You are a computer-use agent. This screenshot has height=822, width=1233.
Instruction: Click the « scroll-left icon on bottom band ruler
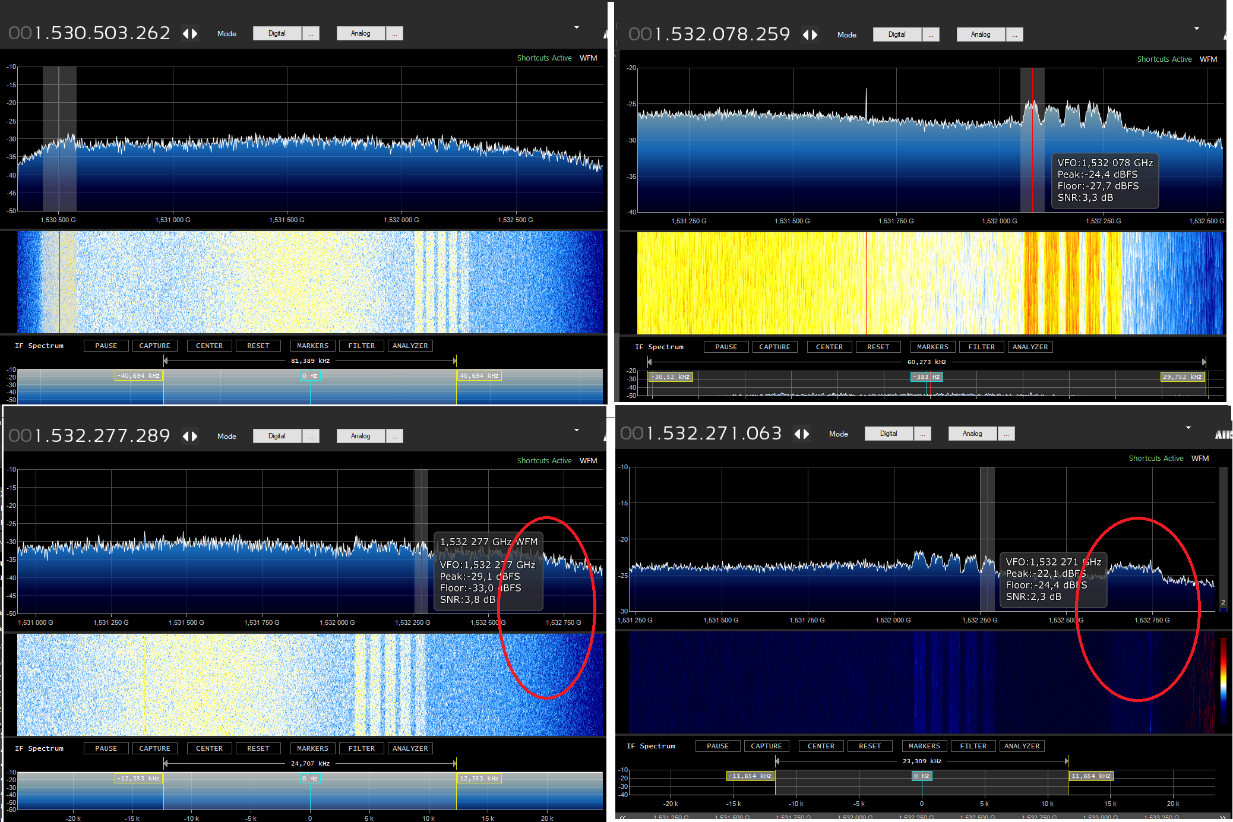click(x=622, y=817)
